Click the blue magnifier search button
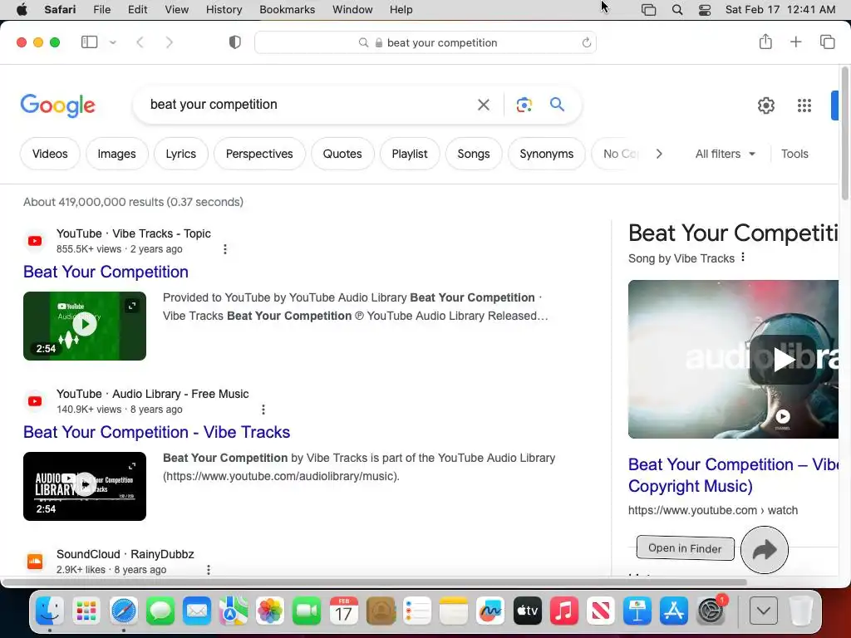851x638 pixels. click(557, 104)
